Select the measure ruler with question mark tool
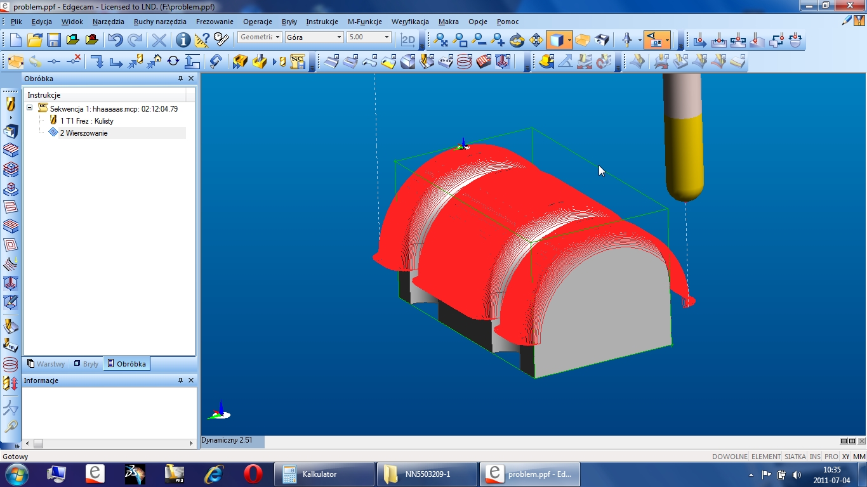The image size is (867, 487). pyautogui.click(x=202, y=40)
